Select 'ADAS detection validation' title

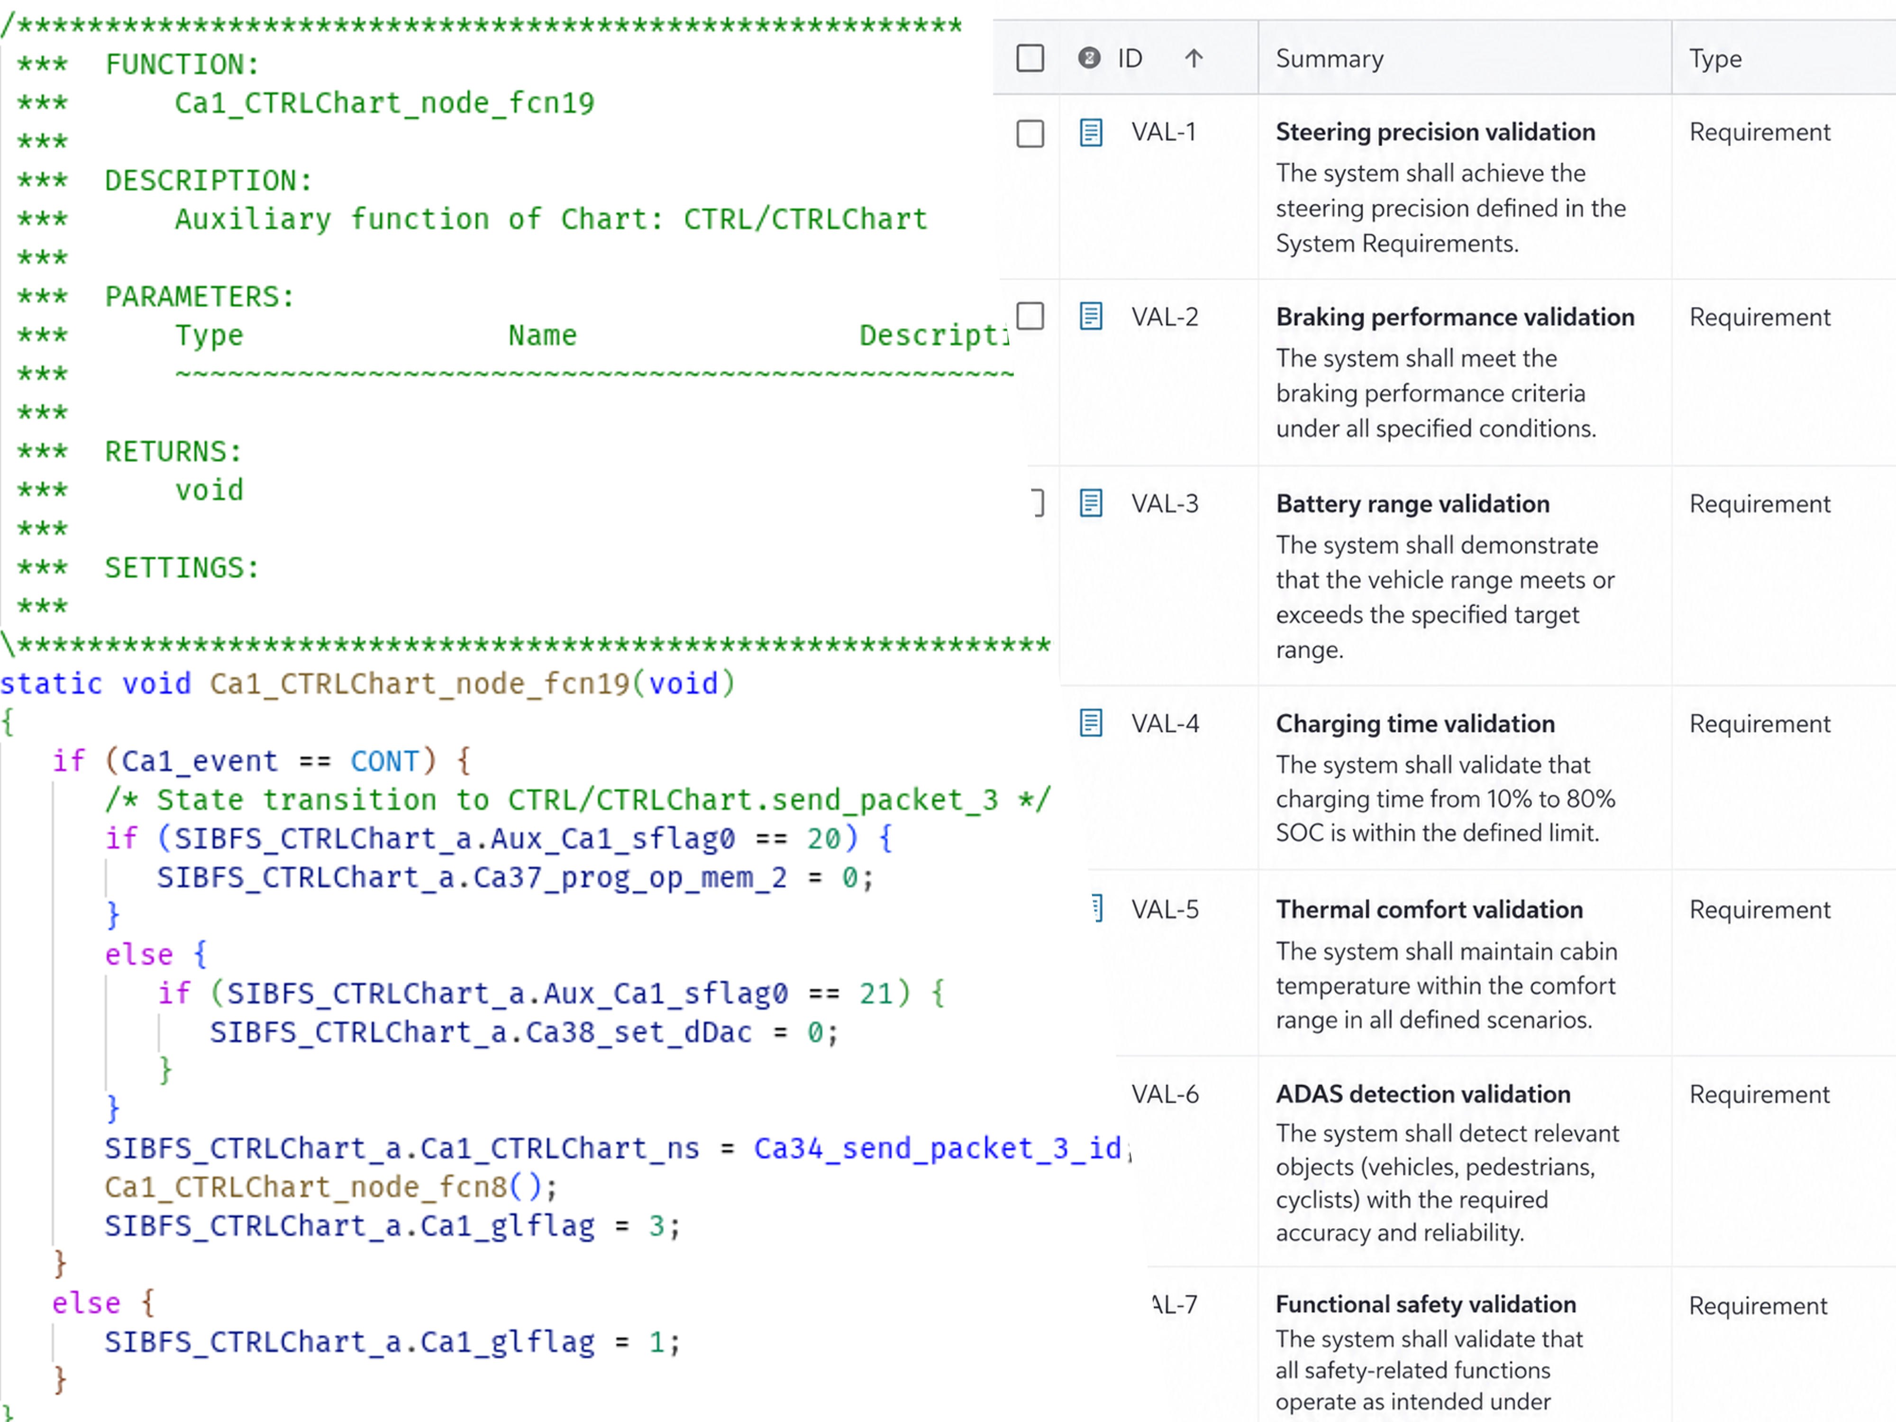coord(1423,1094)
